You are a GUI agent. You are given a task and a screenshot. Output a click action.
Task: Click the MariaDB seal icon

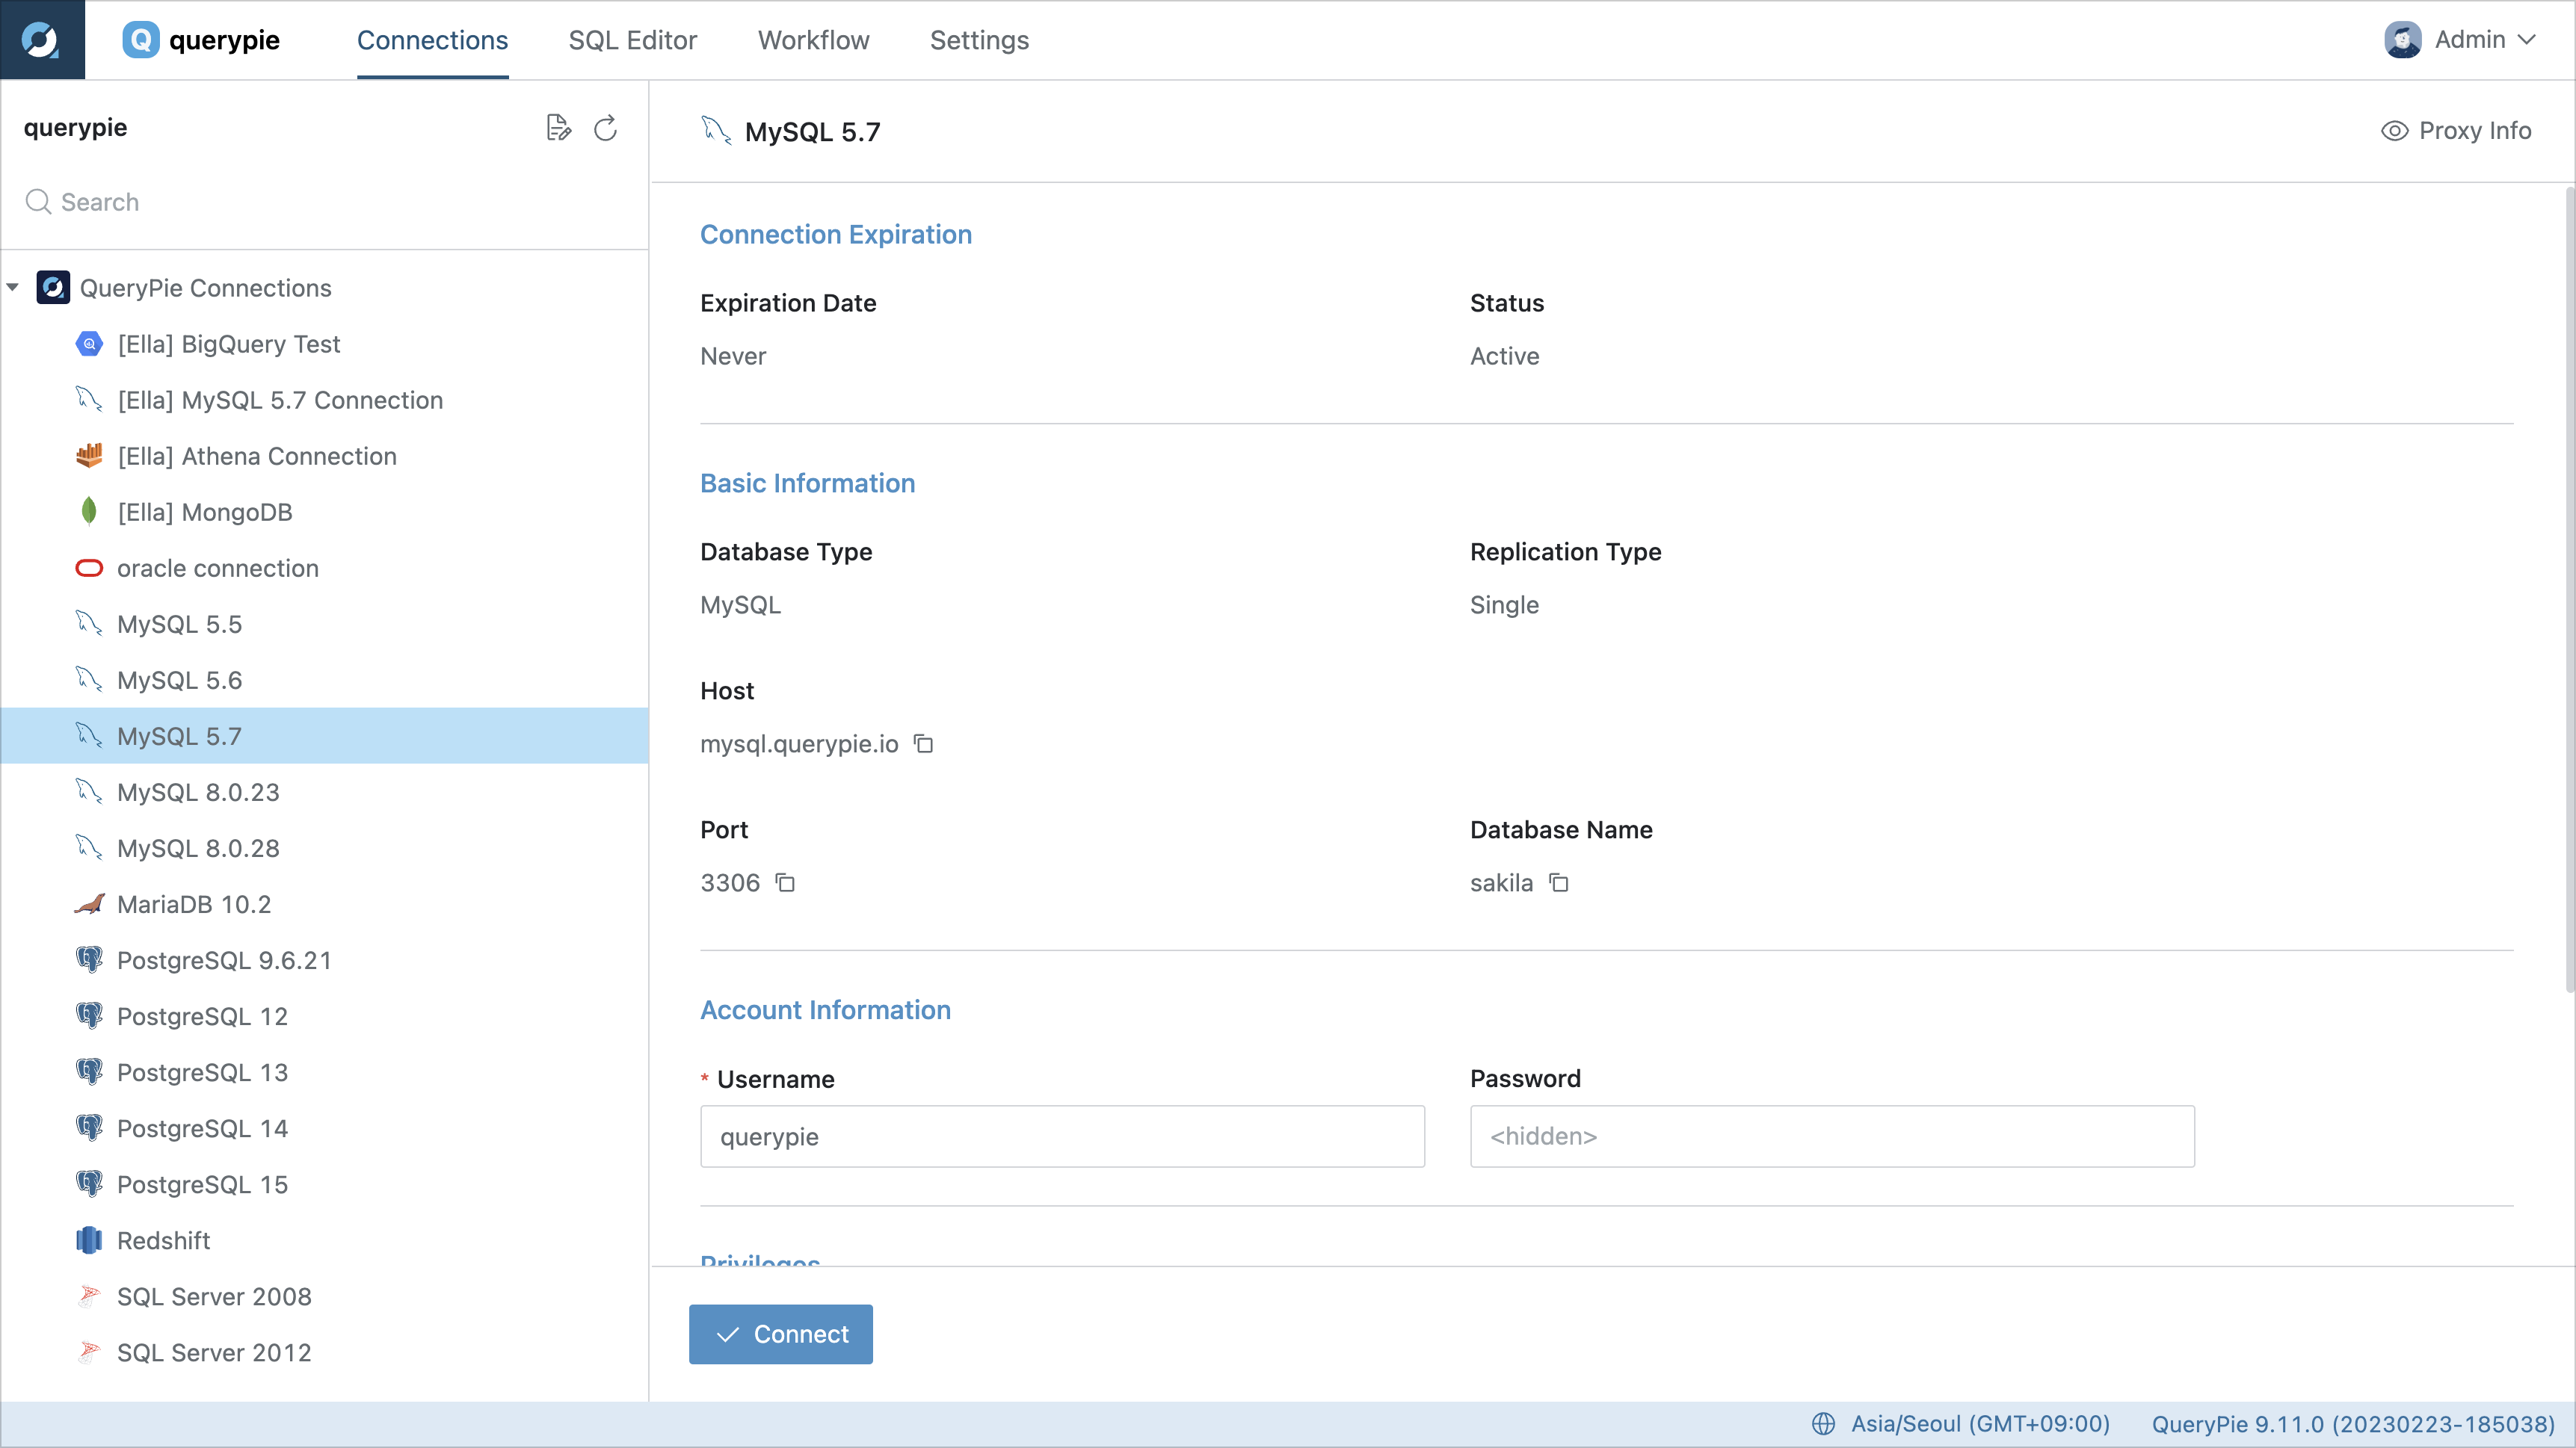(89, 903)
